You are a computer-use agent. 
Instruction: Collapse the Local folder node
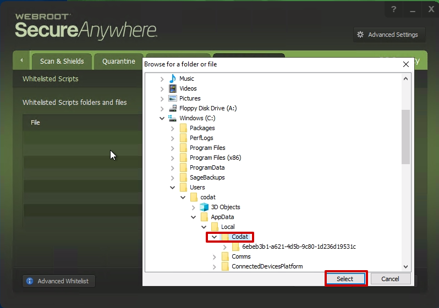[204, 227]
